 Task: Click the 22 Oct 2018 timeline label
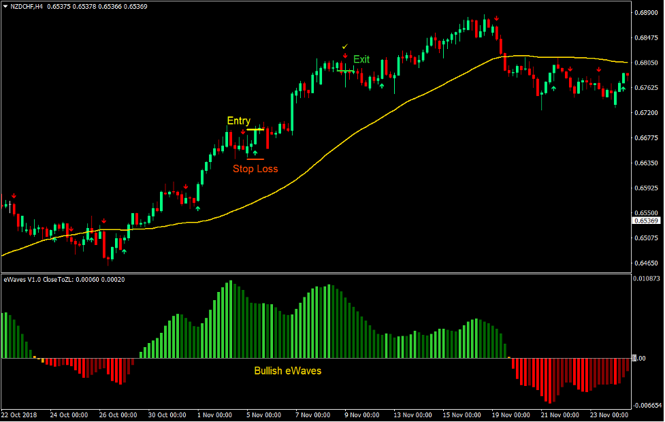(20, 415)
